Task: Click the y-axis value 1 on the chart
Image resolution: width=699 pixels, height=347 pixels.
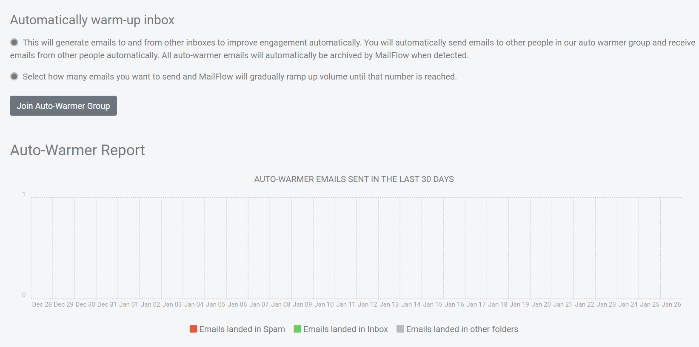Action: click(24, 194)
